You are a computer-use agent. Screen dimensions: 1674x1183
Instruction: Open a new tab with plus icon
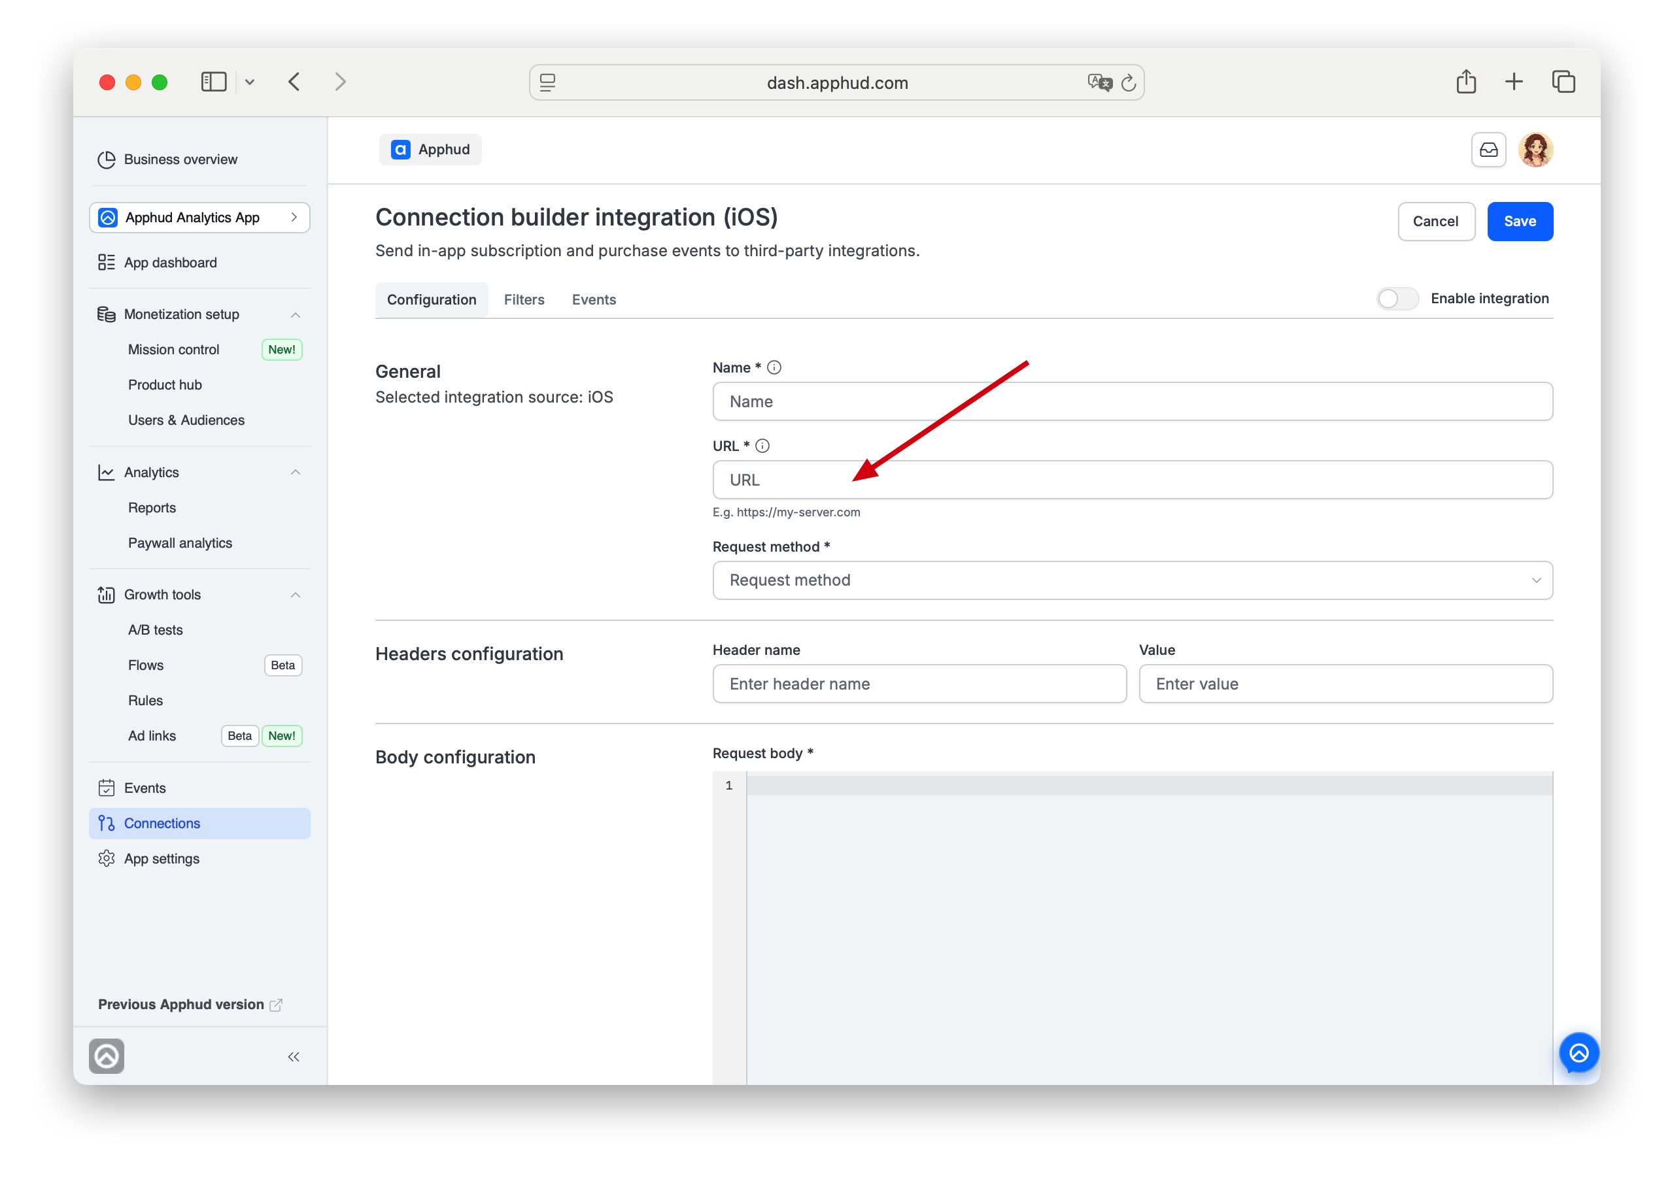tap(1514, 82)
